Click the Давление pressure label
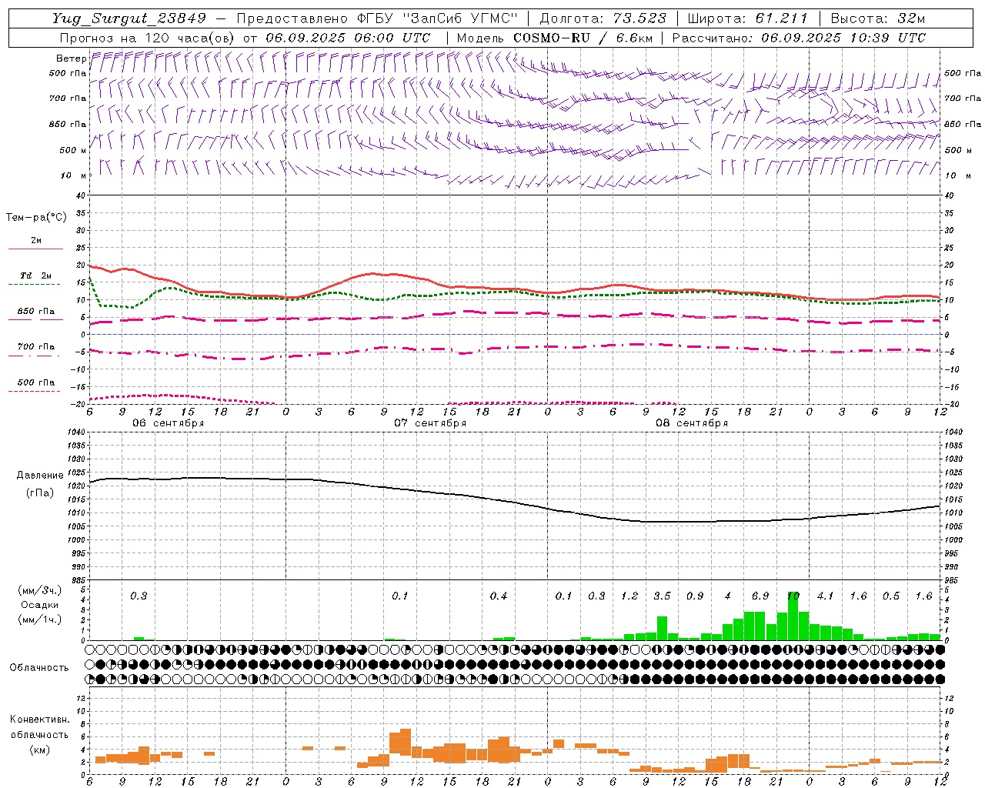Screen dimensions: 985x788 tap(40, 476)
